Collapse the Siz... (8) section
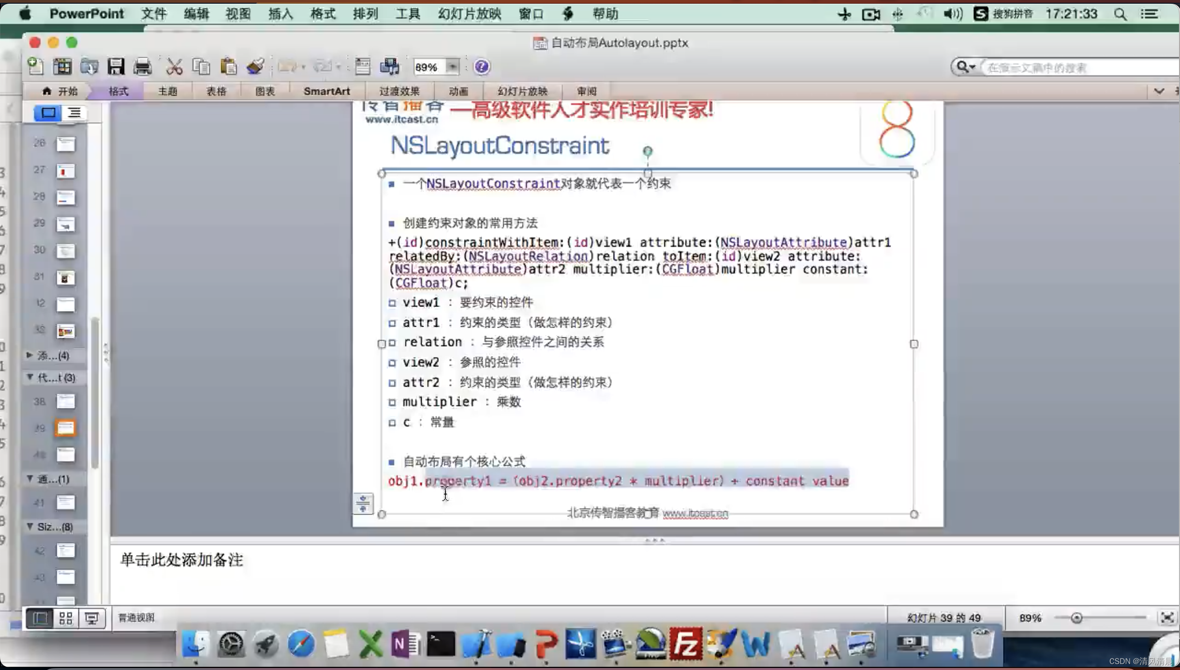 (30, 526)
